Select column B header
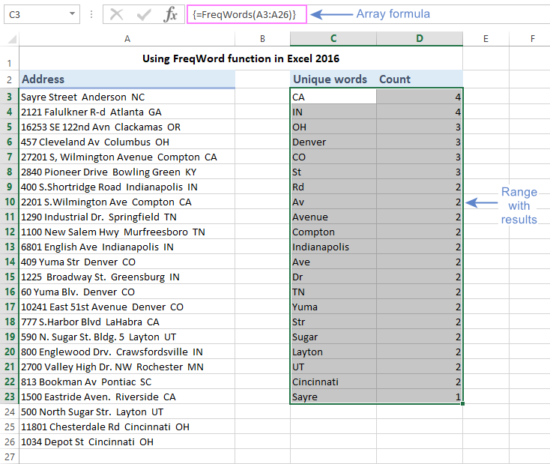The image size is (550, 464). (262, 39)
